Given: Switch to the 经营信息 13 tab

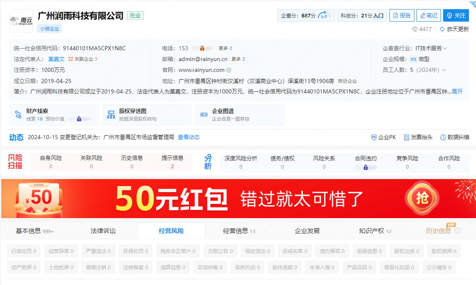Looking at the screenshot, I should click(x=239, y=231).
